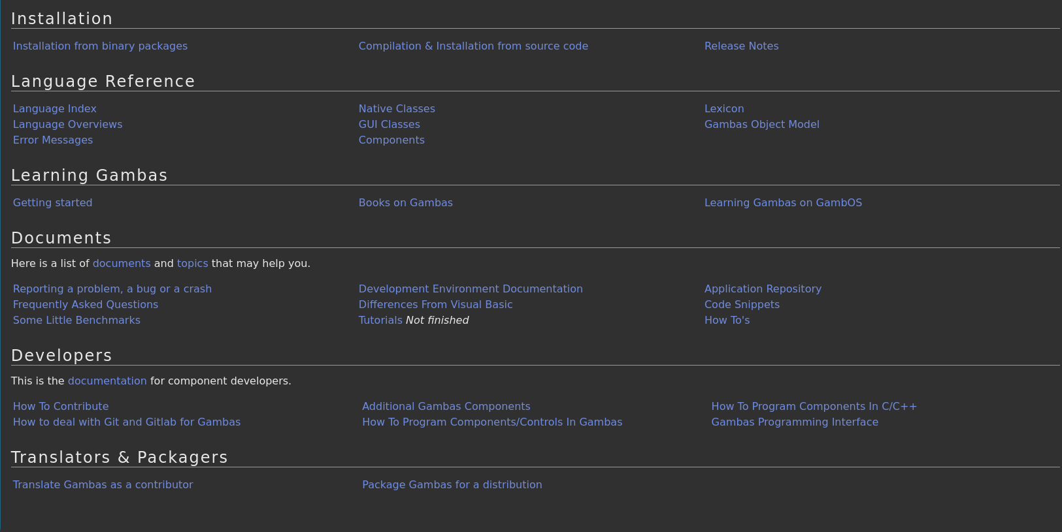The width and height of the screenshot is (1062, 532).
Task: Open Books on Gambas
Action: (406, 203)
